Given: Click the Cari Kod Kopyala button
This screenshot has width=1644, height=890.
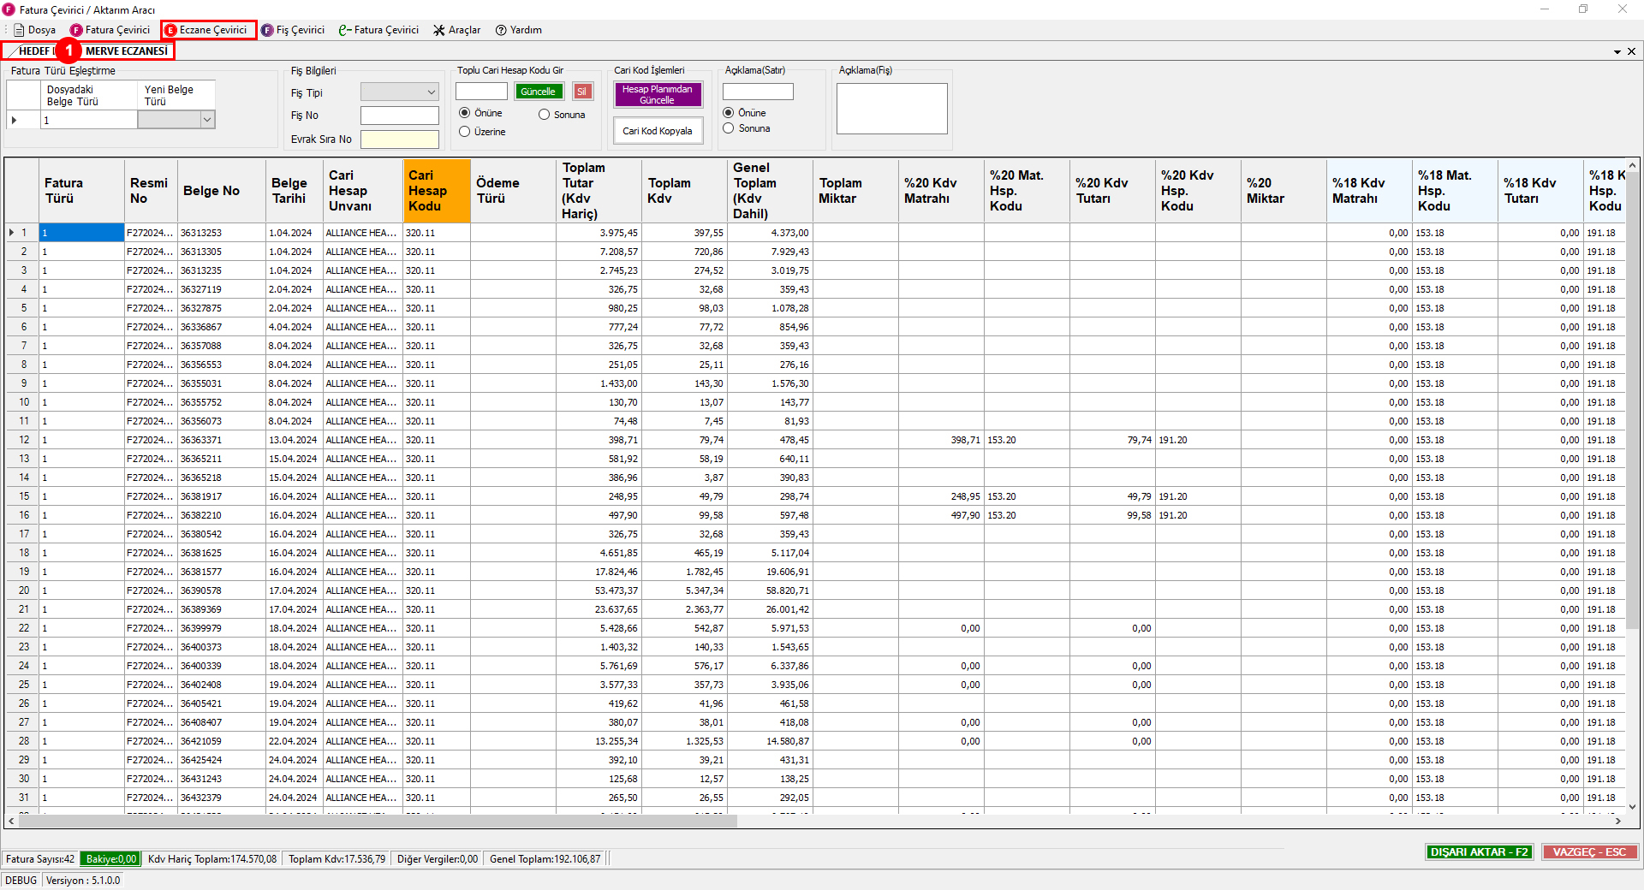Looking at the screenshot, I should coord(658,131).
